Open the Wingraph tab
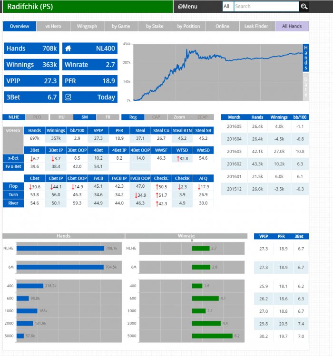The height and width of the screenshot is (356, 333). point(87,26)
